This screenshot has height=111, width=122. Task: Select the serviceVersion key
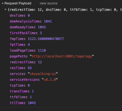point(24,80)
